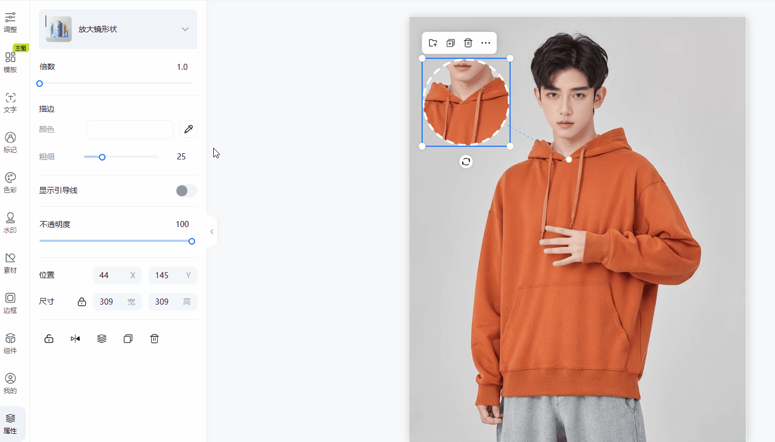This screenshot has height=442, width=775.
Task: Collapse the side panel with the arrow
Action: coord(212,232)
